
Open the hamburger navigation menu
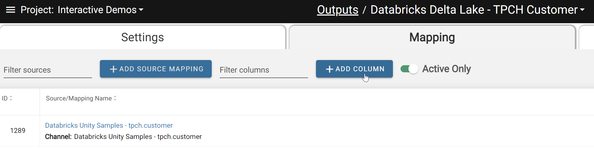tap(10, 10)
